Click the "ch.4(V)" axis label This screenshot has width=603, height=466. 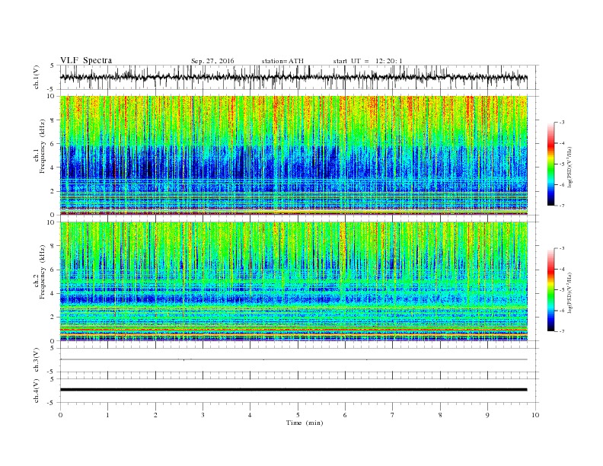[x=37, y=391]
